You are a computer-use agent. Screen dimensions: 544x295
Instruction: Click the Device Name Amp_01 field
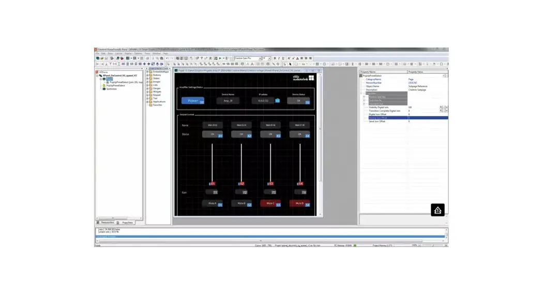click(x=228, y=101)
